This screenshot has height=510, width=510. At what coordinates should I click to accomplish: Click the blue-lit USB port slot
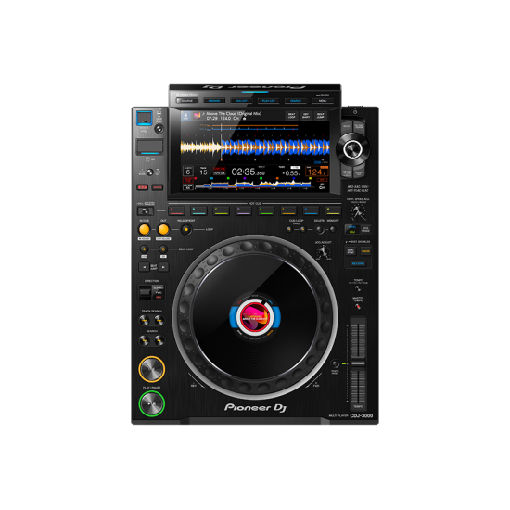click(x=144, y=118)
